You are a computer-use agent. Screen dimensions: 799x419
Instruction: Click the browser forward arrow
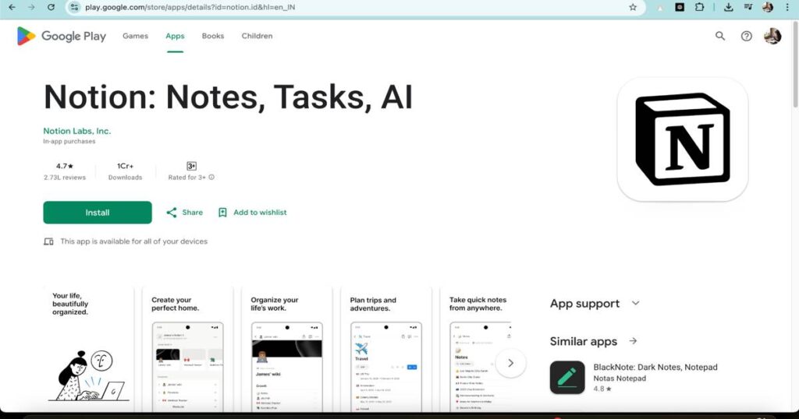click(x=31, y=7)
